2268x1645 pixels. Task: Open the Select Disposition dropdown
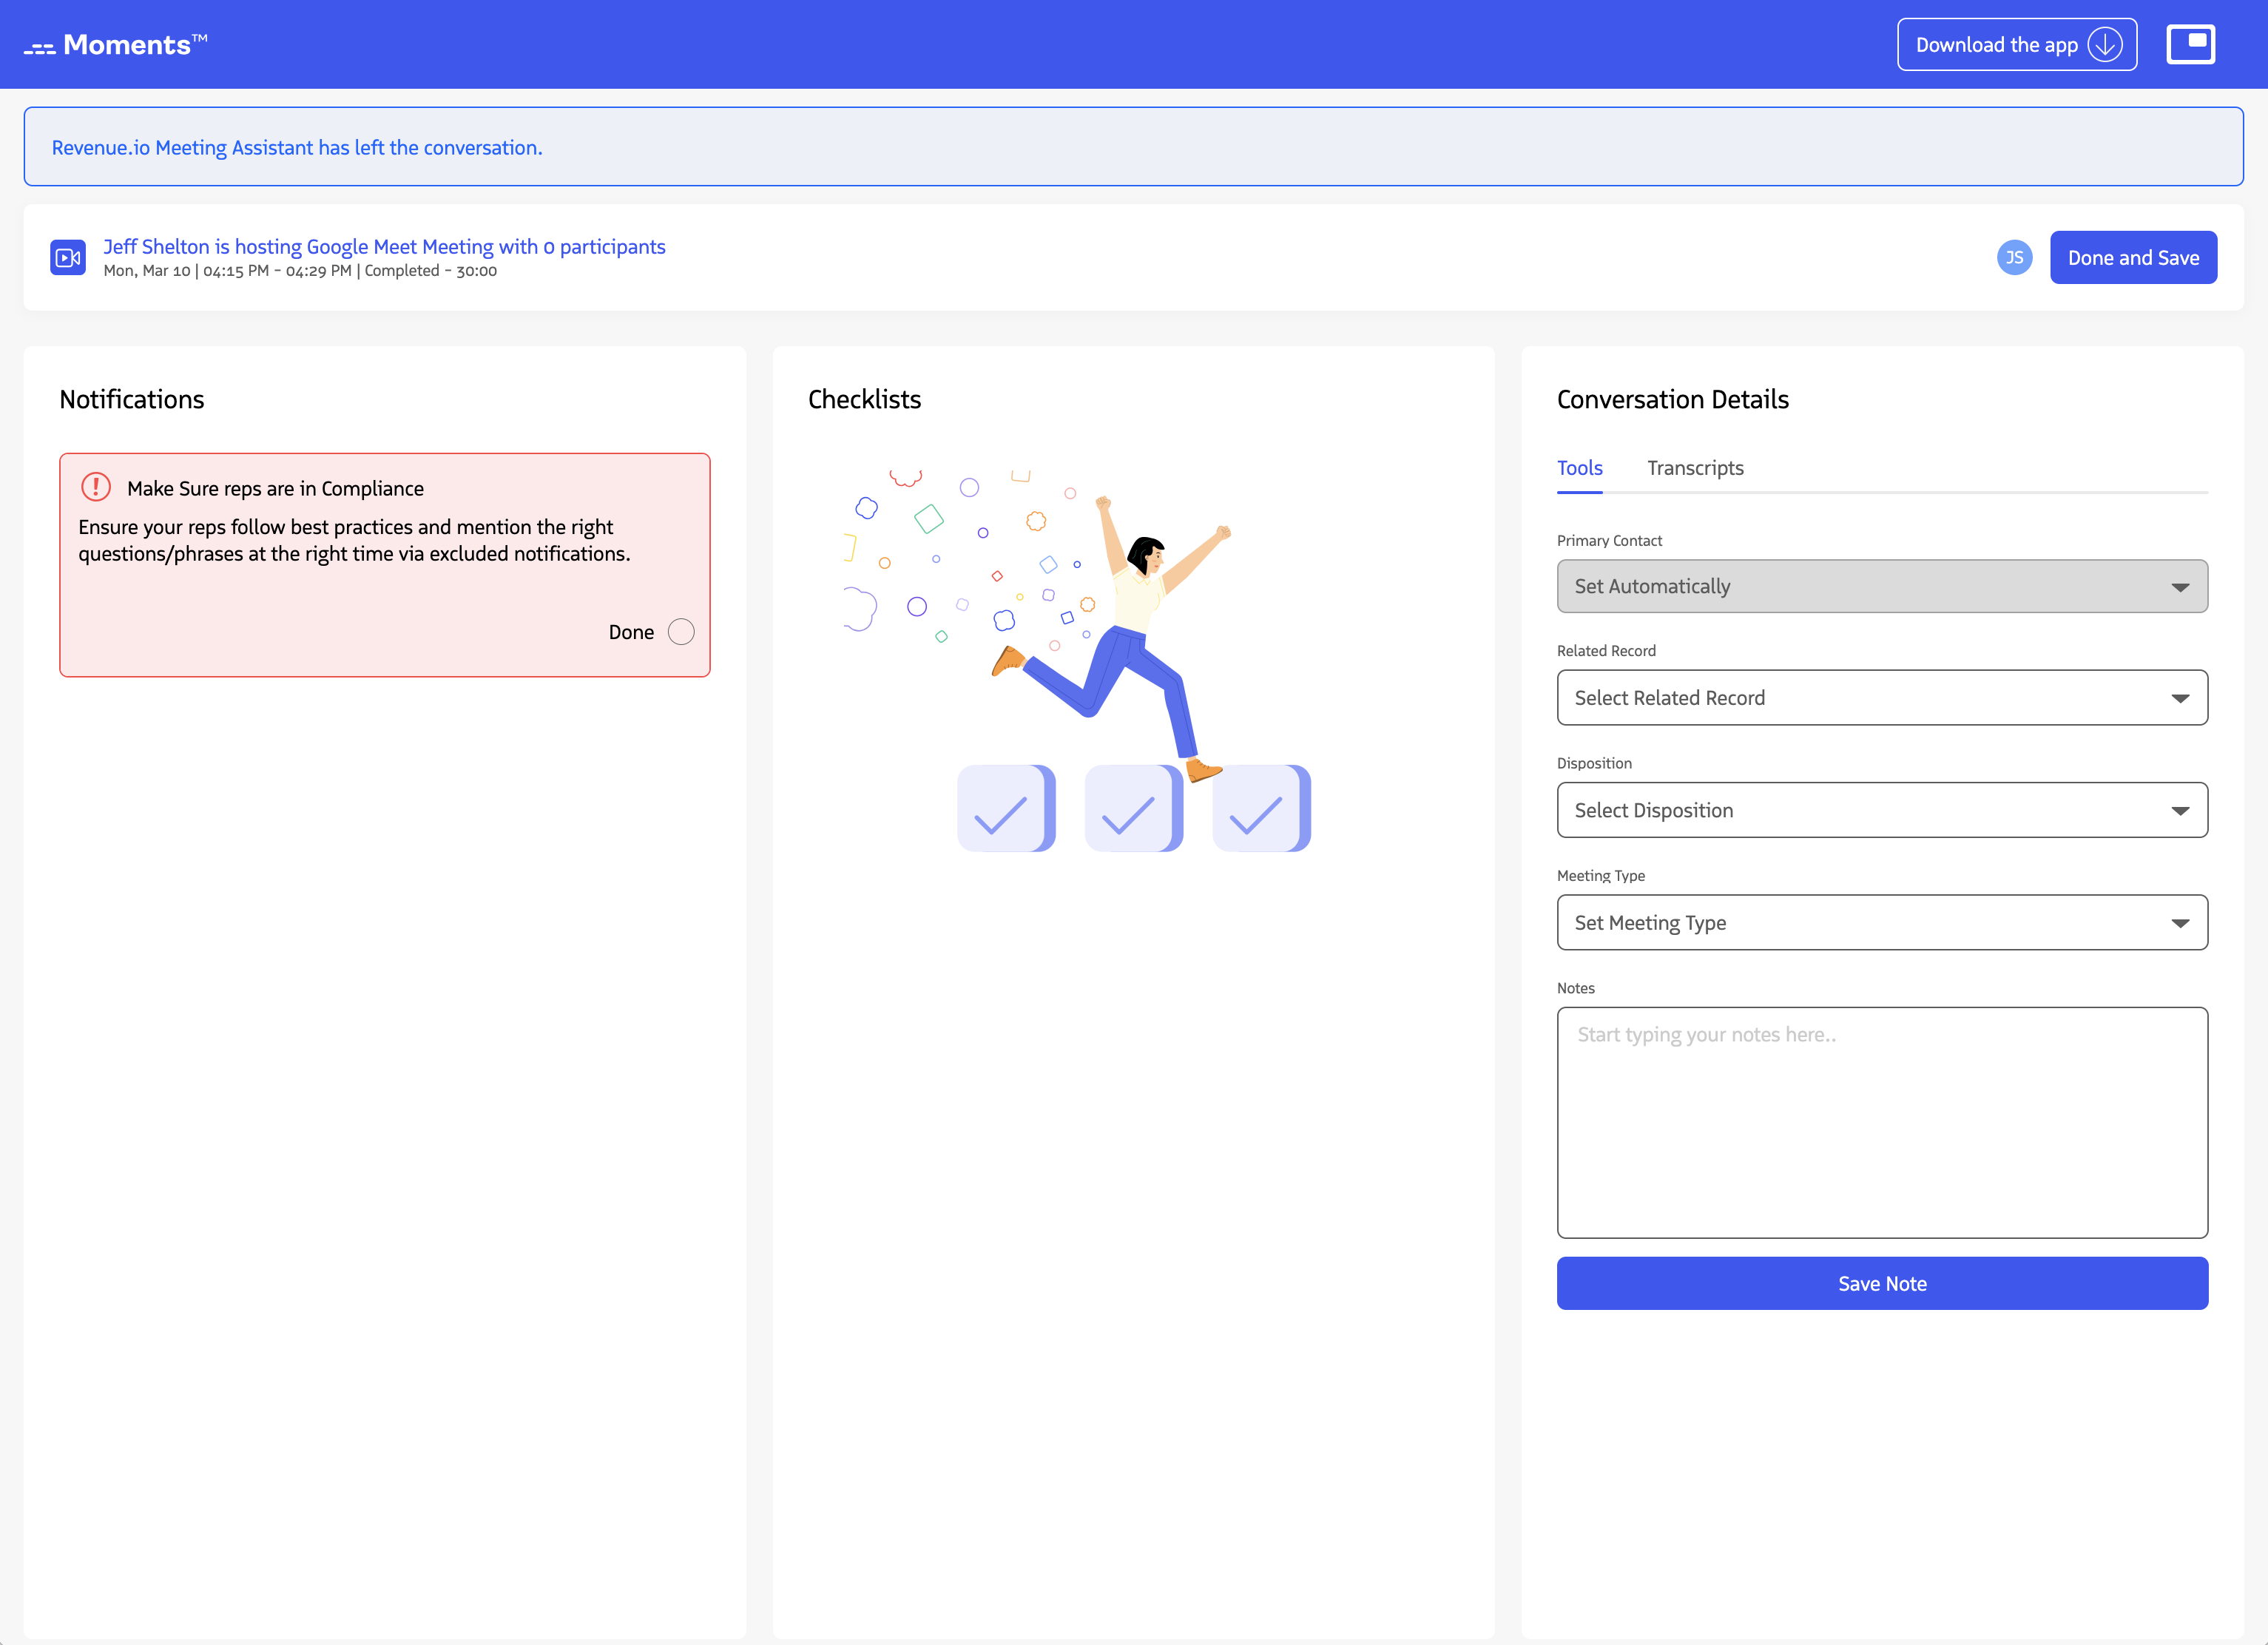tap(1881, 810)
